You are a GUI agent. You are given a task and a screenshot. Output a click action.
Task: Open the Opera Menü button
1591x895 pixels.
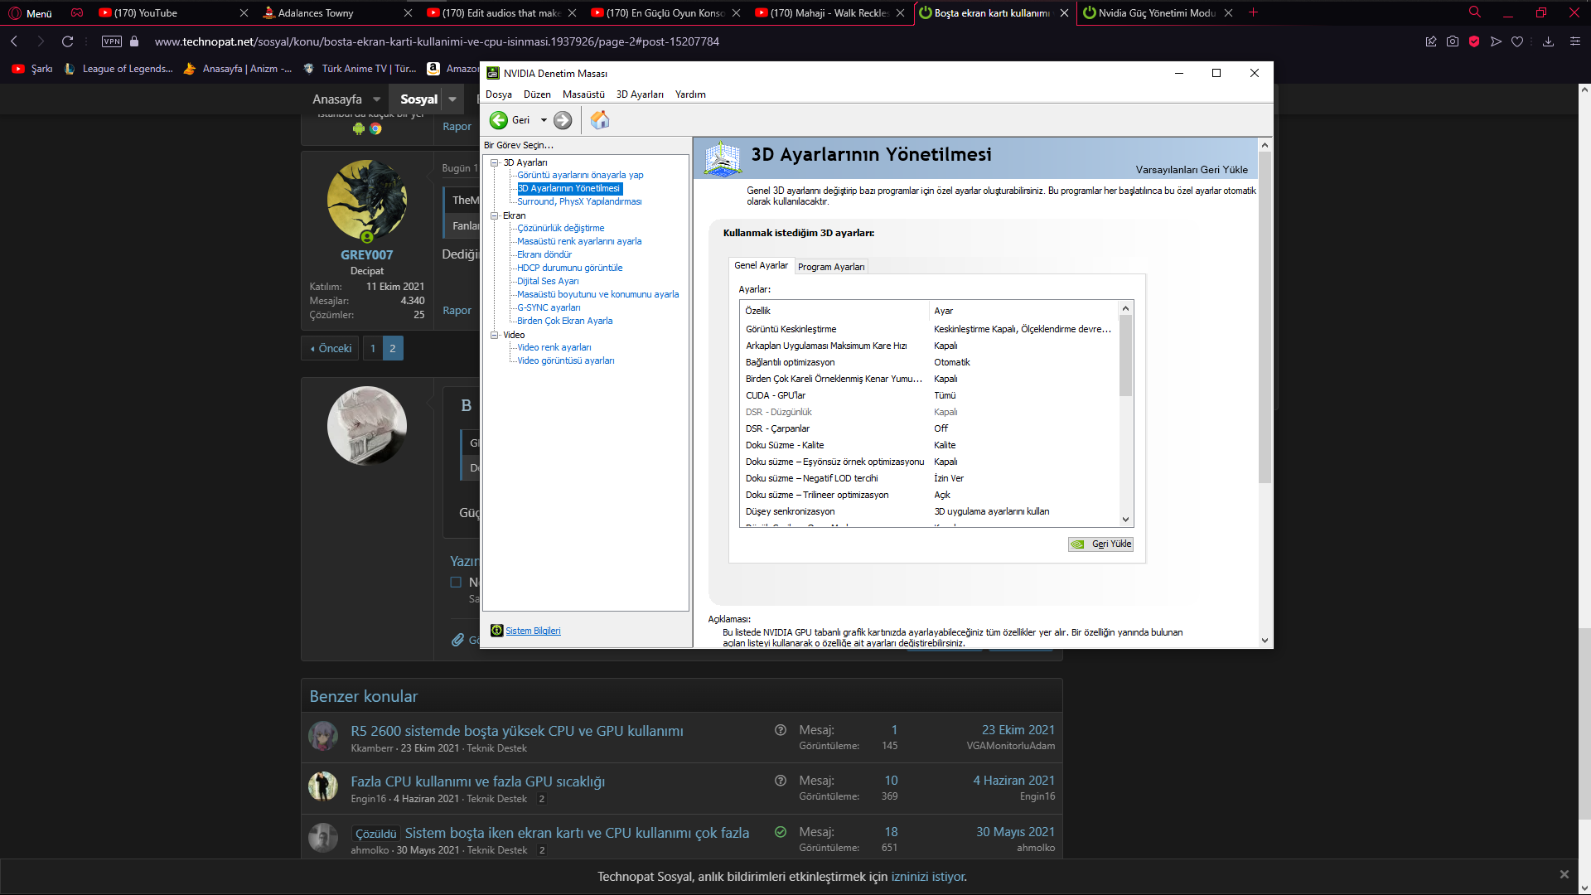[x=31, y=13]
